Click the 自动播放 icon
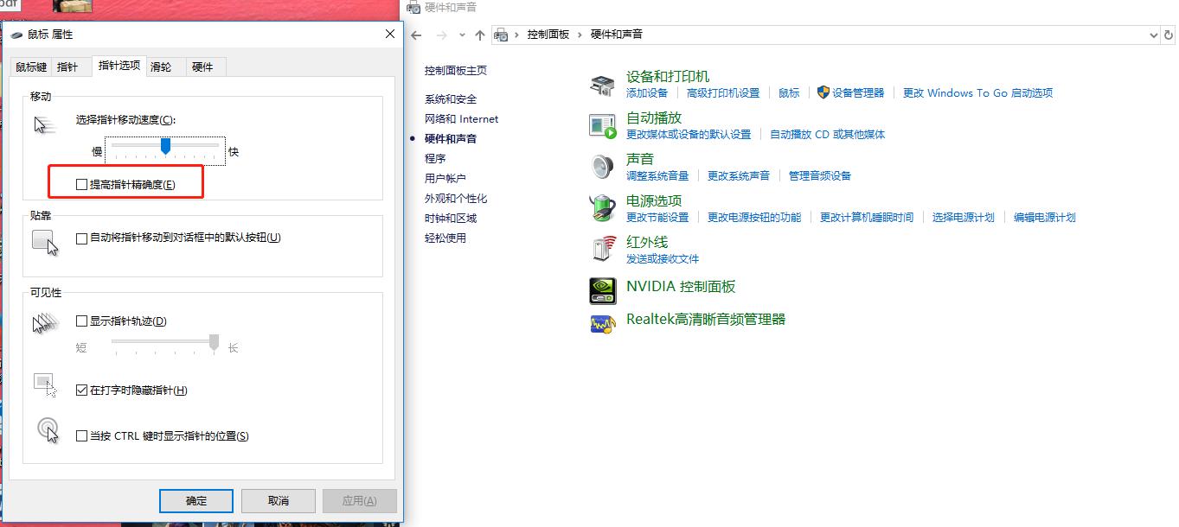 602,124
